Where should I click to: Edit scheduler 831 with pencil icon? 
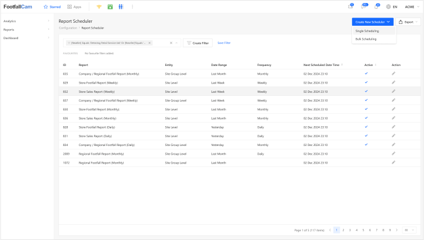394,136
